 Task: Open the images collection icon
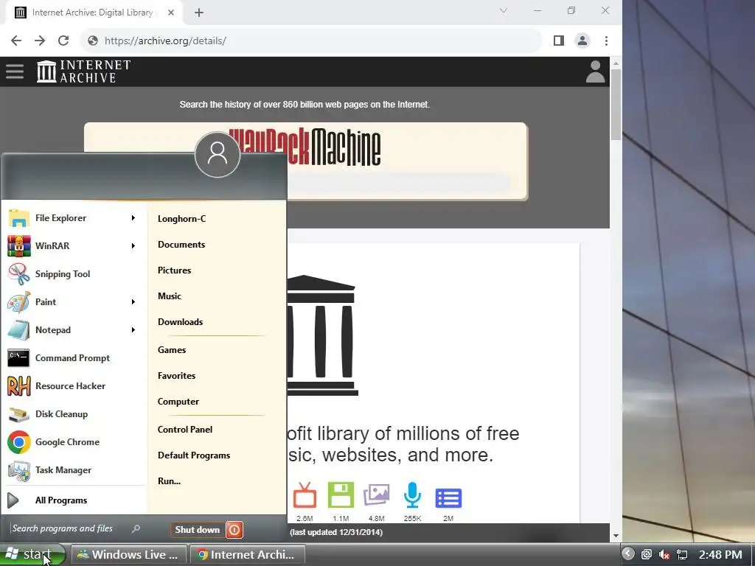click(x=377, y=495)
